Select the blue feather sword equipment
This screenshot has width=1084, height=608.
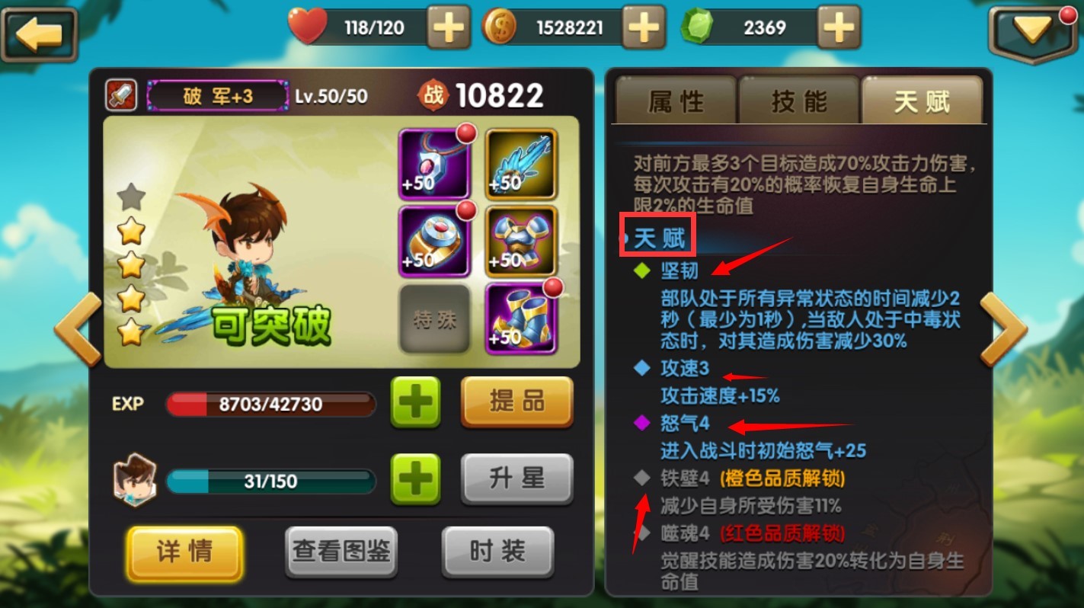pyautogui.click(x=522, y=164)
